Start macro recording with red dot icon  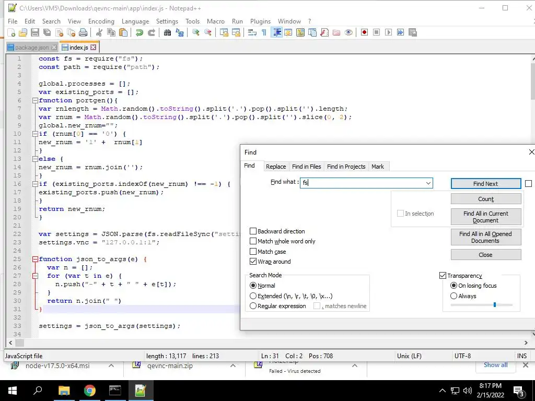(x=364, y=32)
